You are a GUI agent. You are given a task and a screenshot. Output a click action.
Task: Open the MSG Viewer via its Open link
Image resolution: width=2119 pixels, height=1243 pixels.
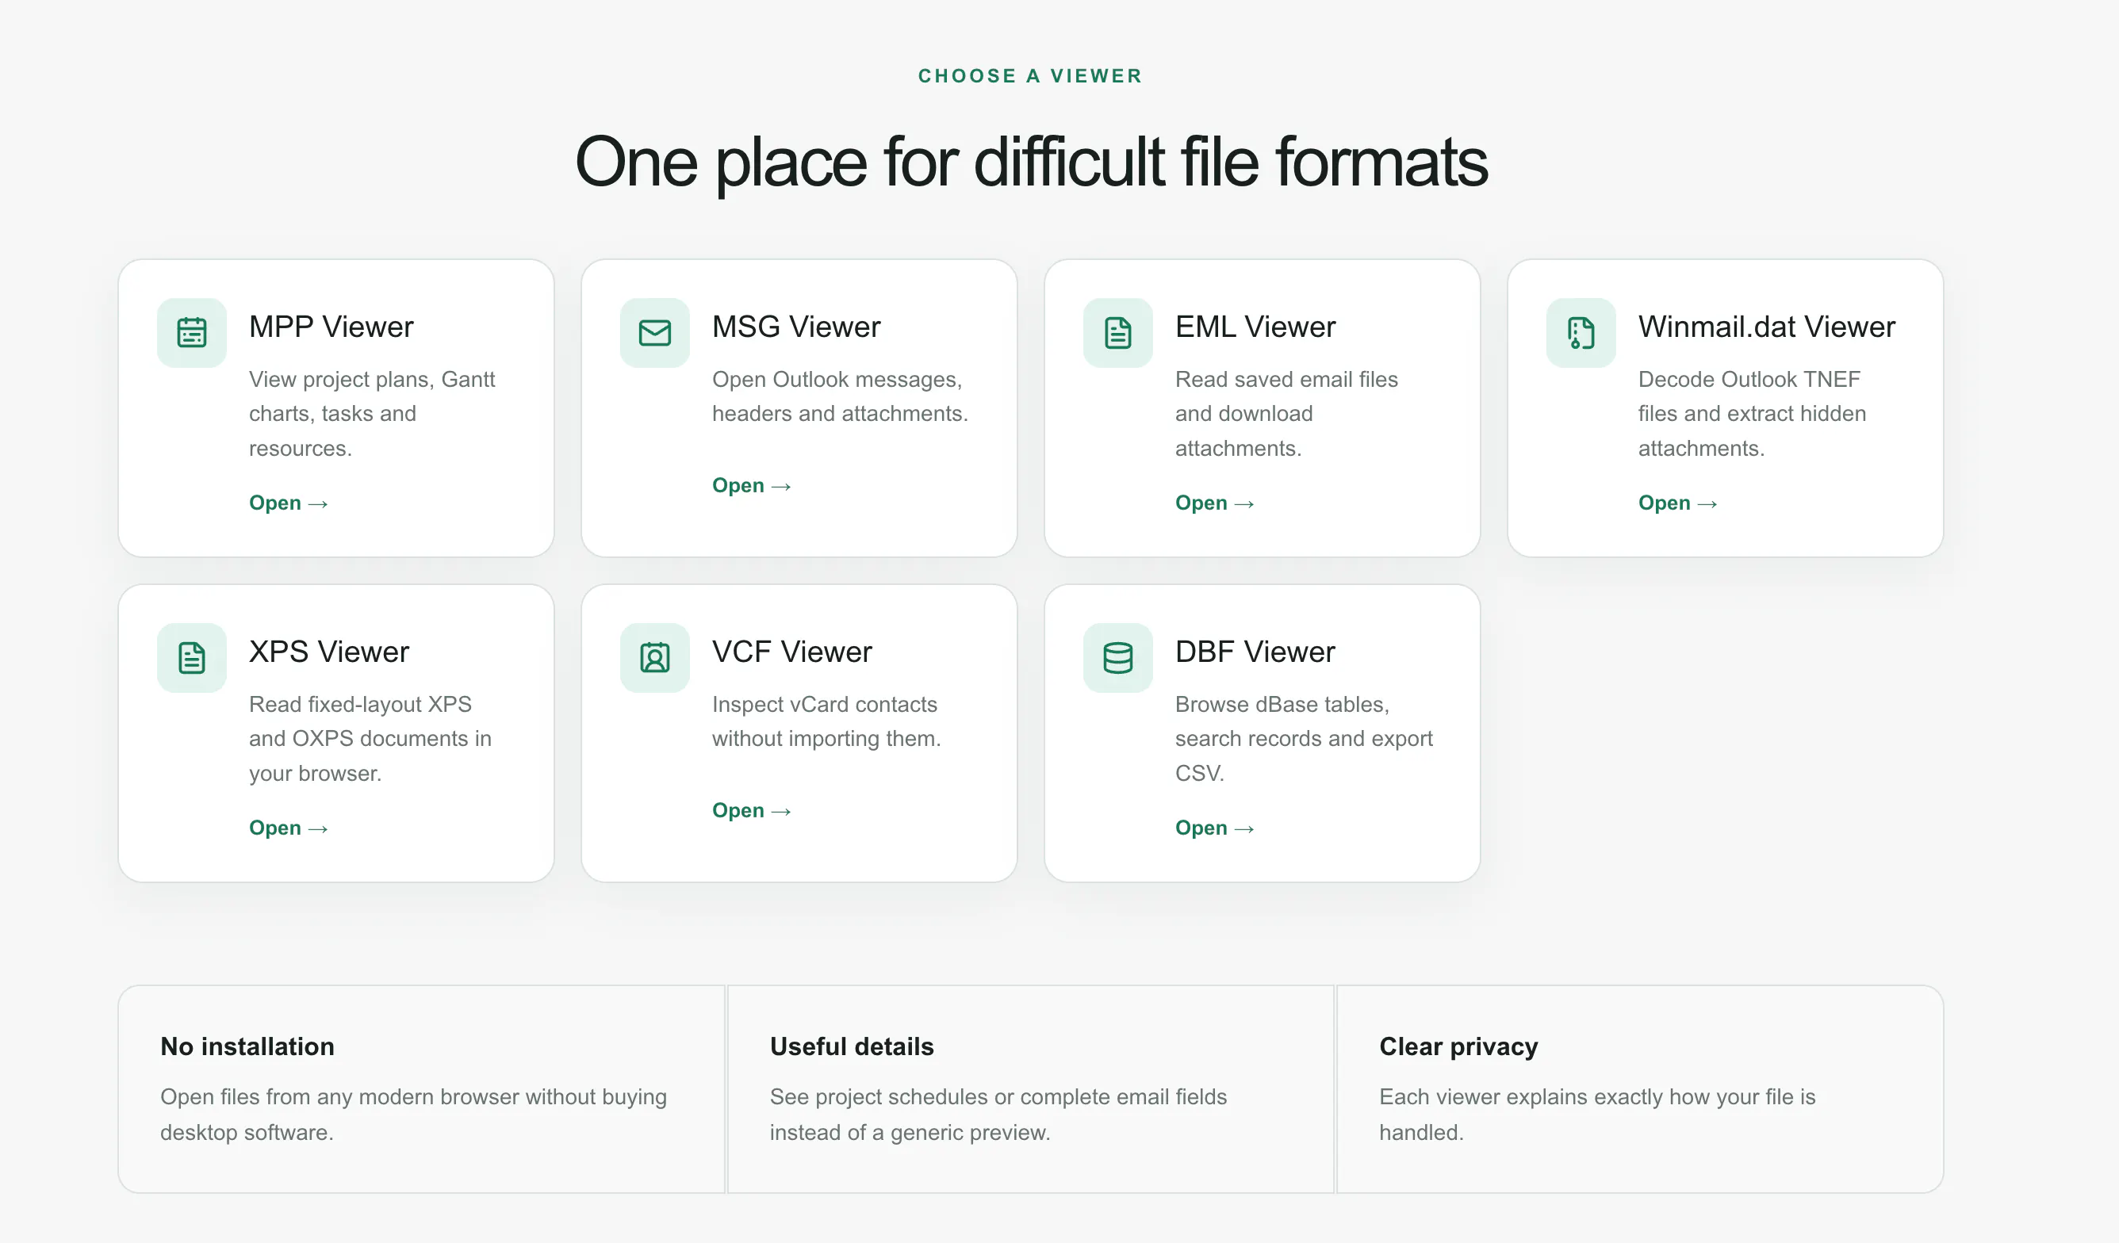pos(752,486)
